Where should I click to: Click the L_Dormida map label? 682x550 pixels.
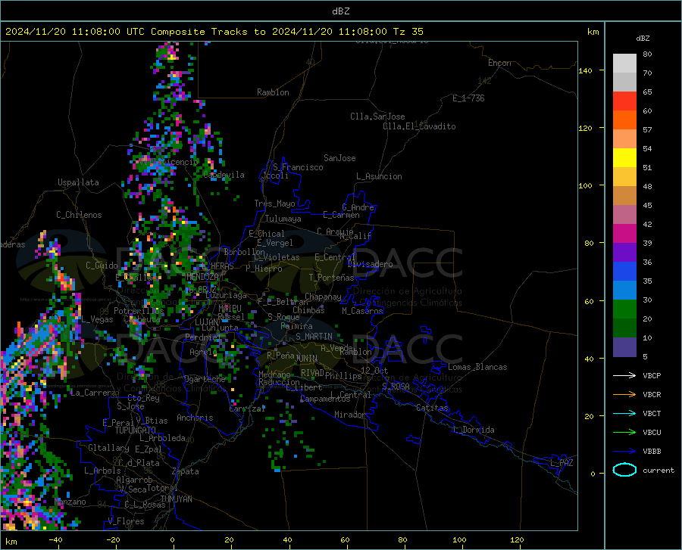[x=473, y=430]
